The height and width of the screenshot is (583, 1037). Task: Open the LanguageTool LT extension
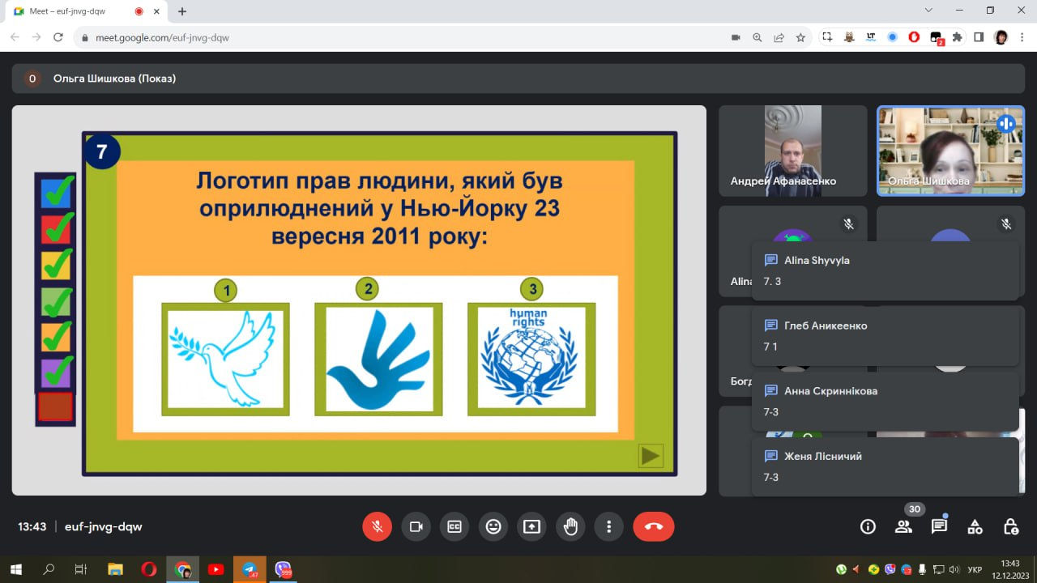coord(871,37)
